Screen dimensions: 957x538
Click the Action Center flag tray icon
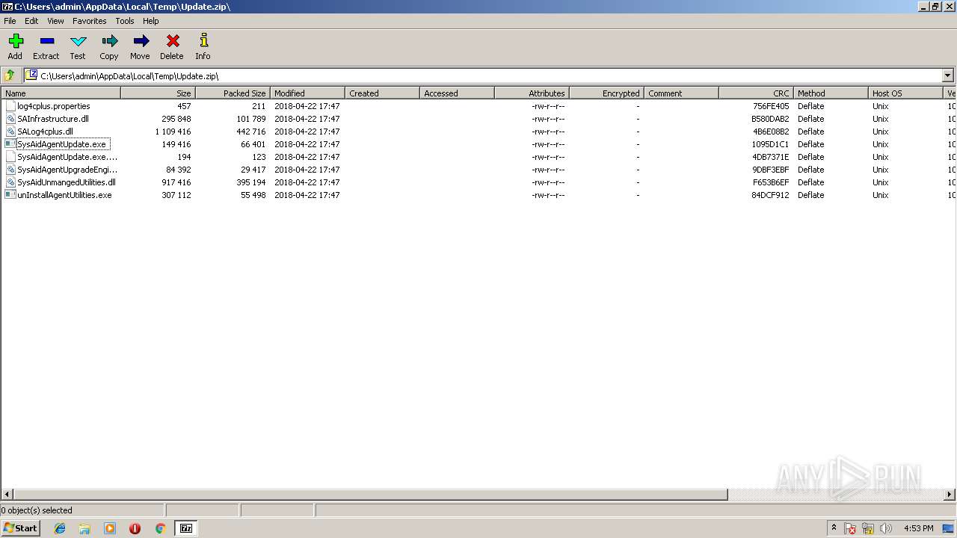tap(850, 528)
